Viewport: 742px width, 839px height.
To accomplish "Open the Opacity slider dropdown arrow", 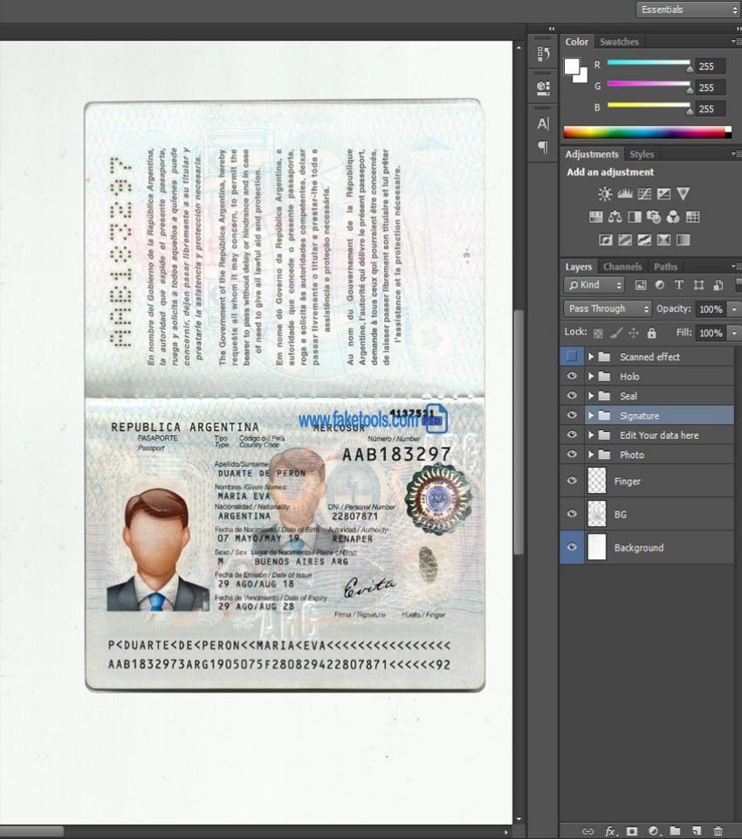I will (x=734, y=309).
